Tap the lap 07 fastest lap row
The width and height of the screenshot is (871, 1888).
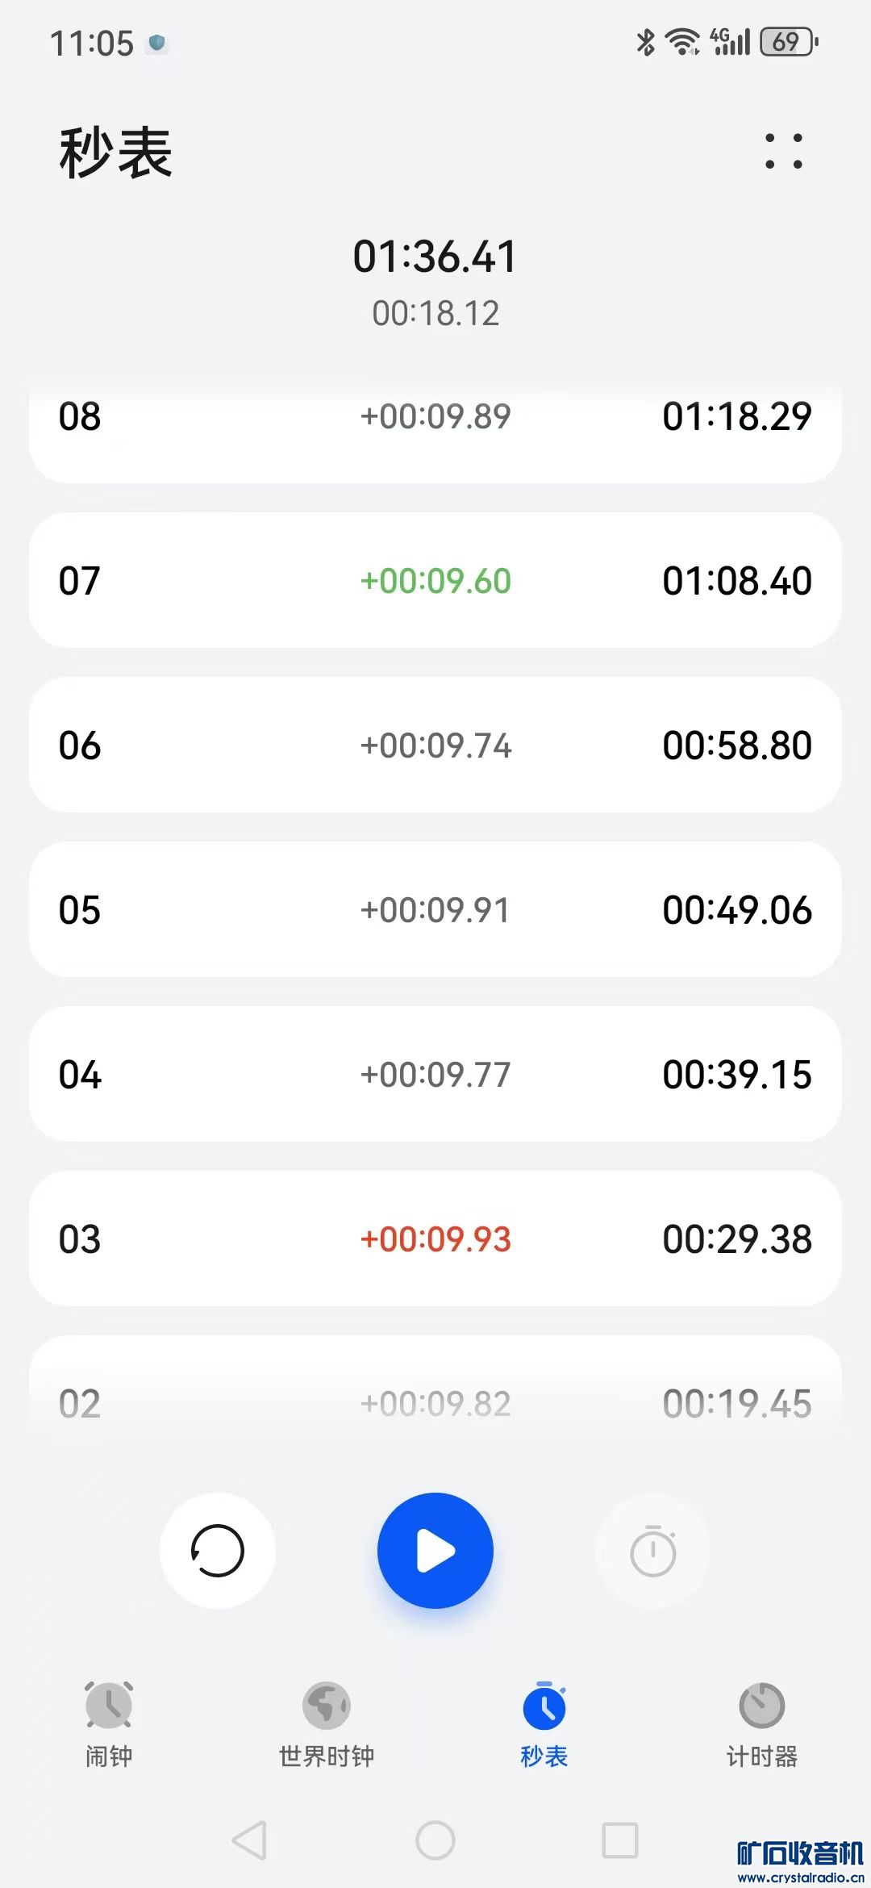pos(435,581)
